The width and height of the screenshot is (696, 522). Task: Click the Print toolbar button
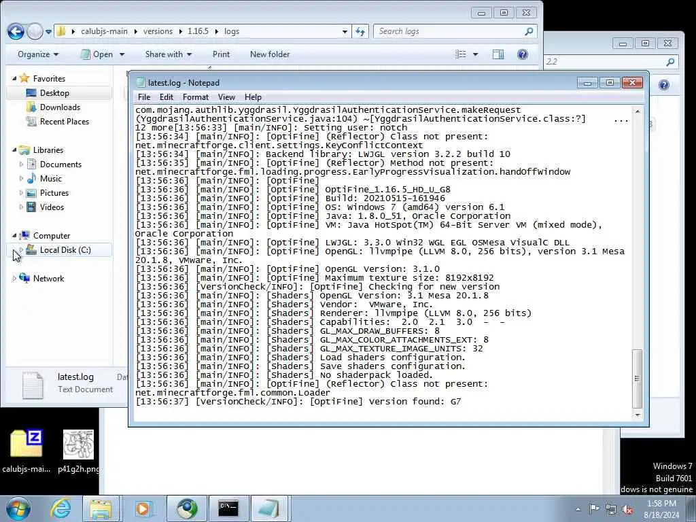[x=221, y=54]
